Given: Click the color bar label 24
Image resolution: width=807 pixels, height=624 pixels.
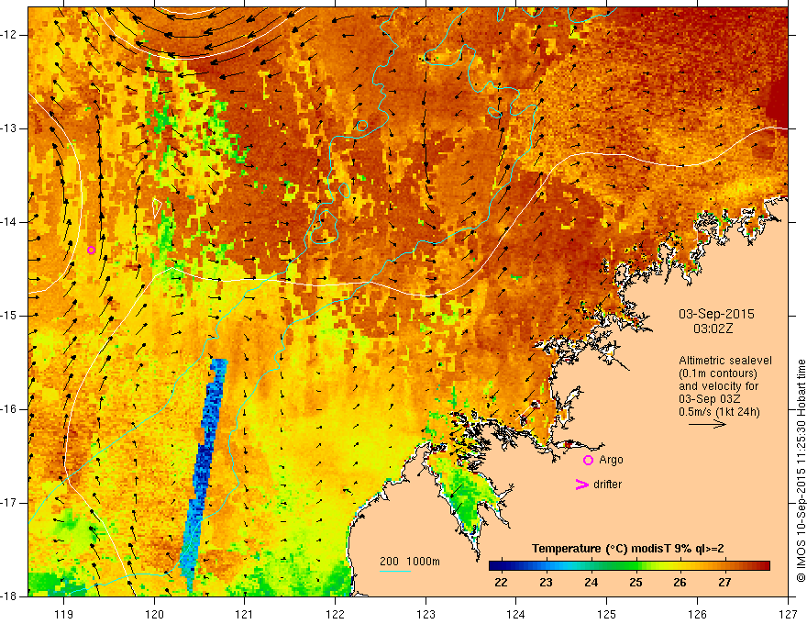Looking at the screenshot, I should coord(591,583).
